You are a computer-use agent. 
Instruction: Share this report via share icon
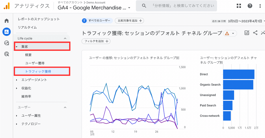coord(255,33)
